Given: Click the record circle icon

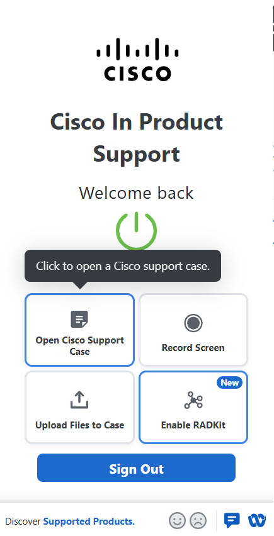Looking at the screenshot, I should pos(193,323).
